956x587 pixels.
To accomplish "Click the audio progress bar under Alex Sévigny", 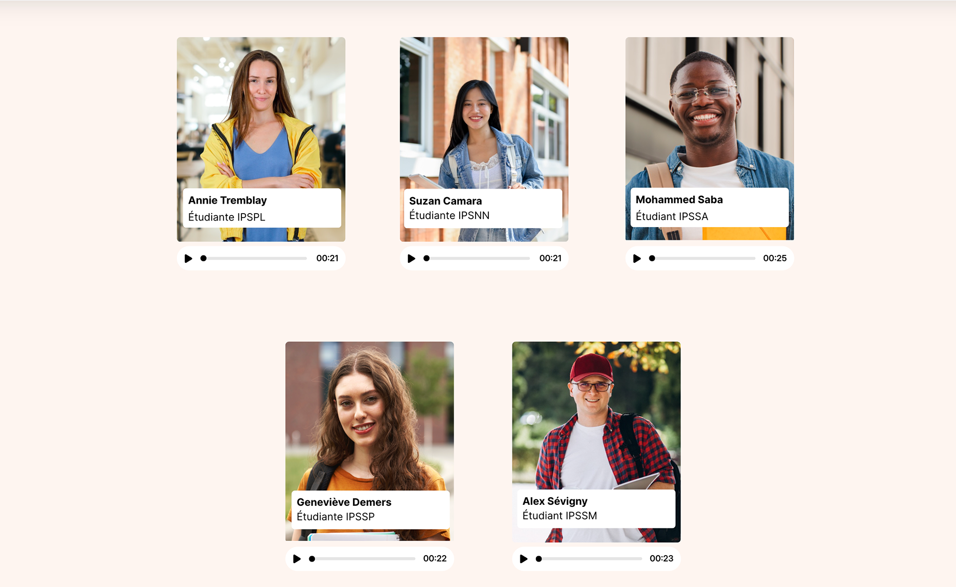I will click(589, 559).
